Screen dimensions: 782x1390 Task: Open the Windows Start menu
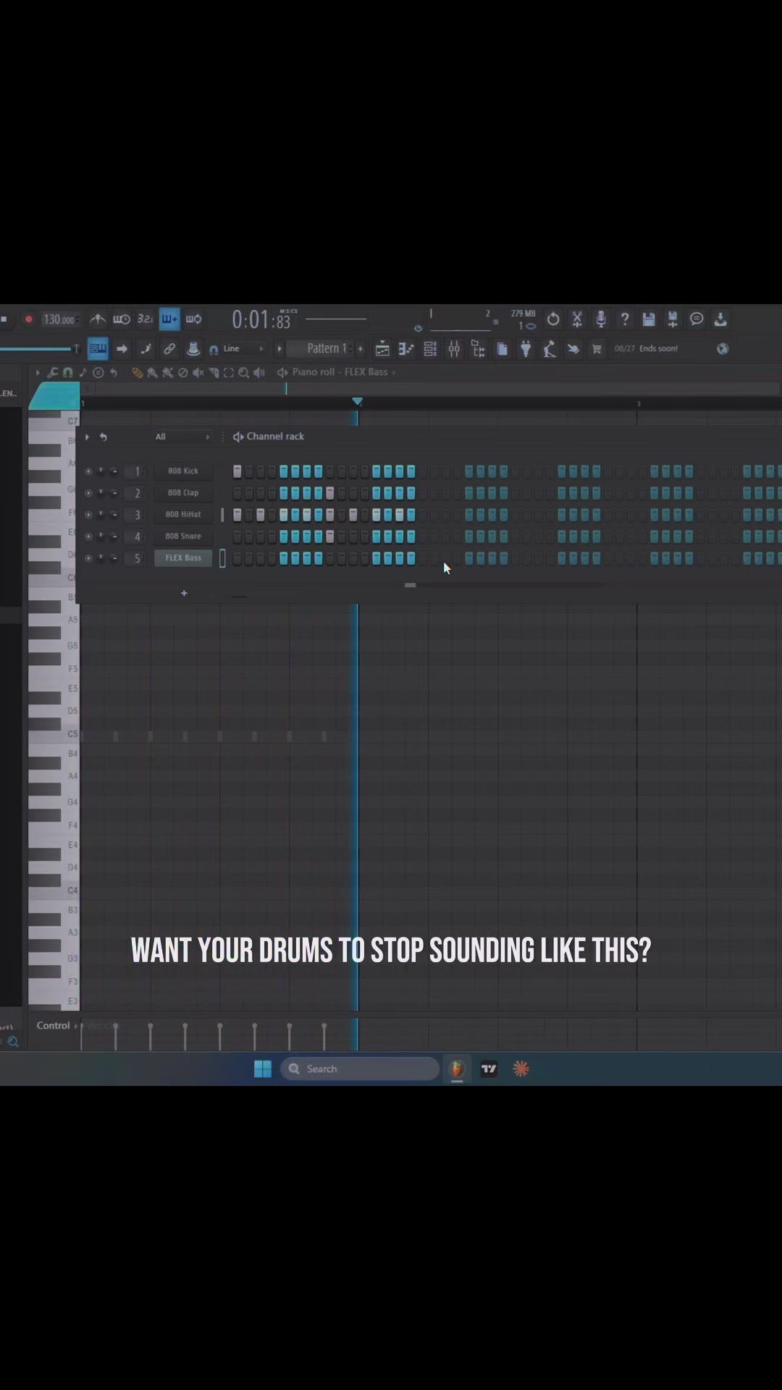(263, 1069)
